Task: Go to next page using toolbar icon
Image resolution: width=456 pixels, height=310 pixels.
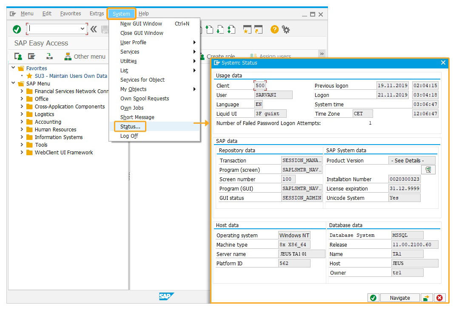Action: 220,29
